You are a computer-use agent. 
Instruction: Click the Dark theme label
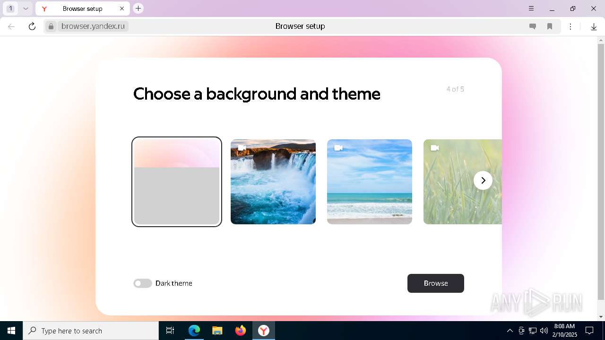click(x=174, y=283)
